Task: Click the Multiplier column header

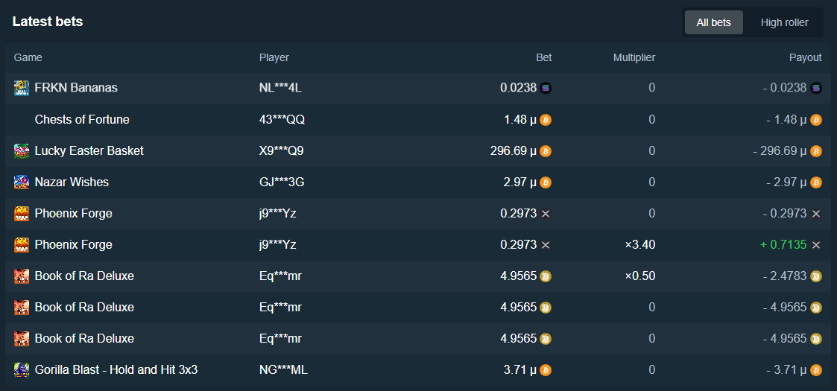Action: tap(634, 57)
